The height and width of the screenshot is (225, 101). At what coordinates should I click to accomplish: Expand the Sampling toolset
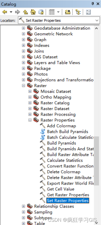[x=23, y=212]
